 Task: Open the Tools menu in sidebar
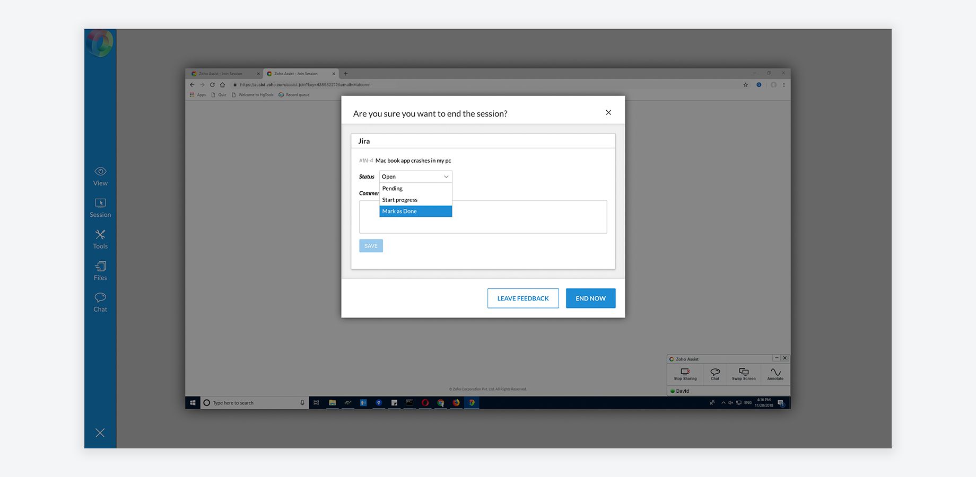(x=100, y=240)
